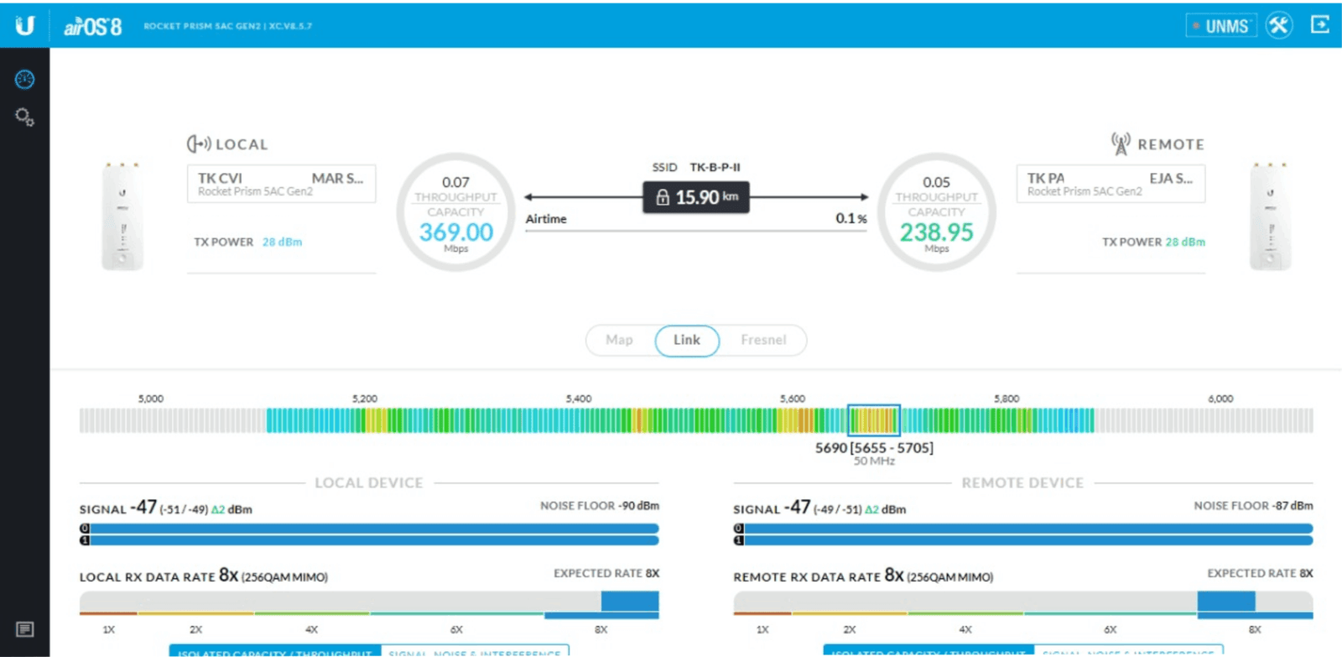Image resolution: width=1342 pixels, height=657 pixels.
Task: Click SSID value TK-B-P-II
Action: click(715, 167)
